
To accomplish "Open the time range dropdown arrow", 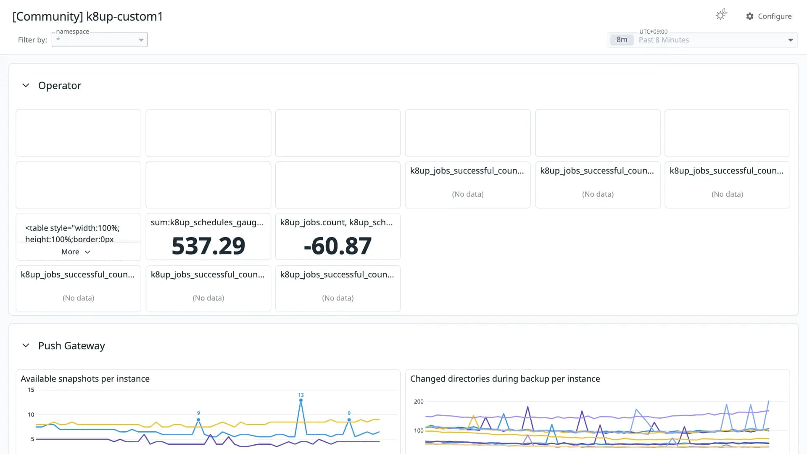I will click(791, 40).
